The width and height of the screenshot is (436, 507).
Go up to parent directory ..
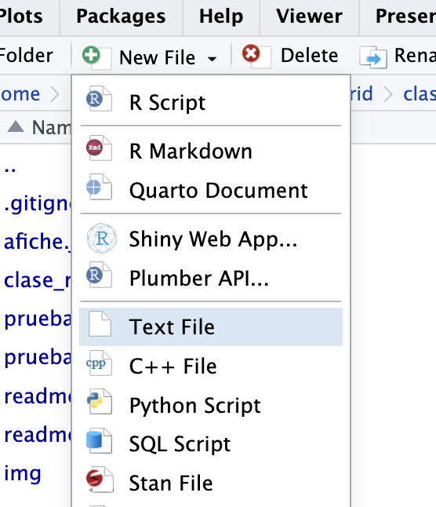click(x=10, y=170)
